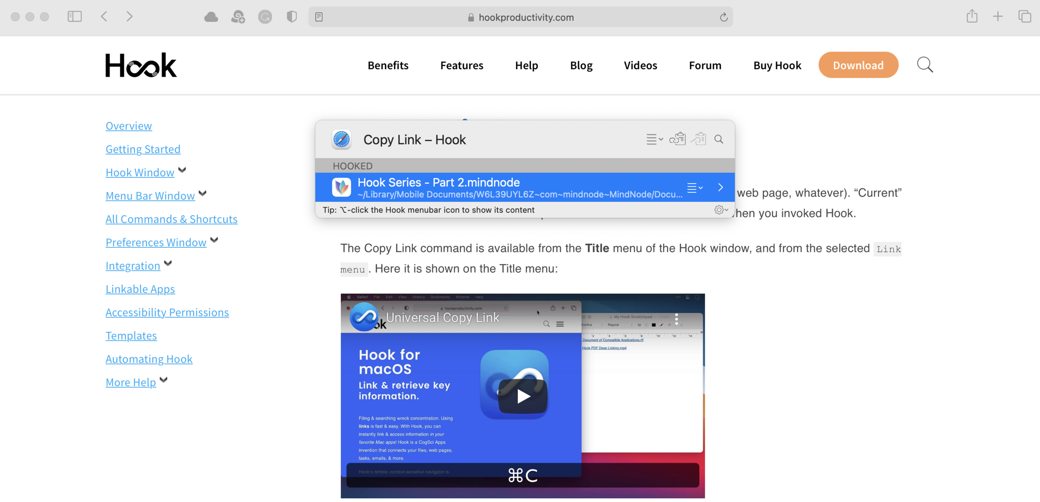The image size is (1040, 502).
Task: Click MindNode file icon in hooked row
Action: coord(342,187)
